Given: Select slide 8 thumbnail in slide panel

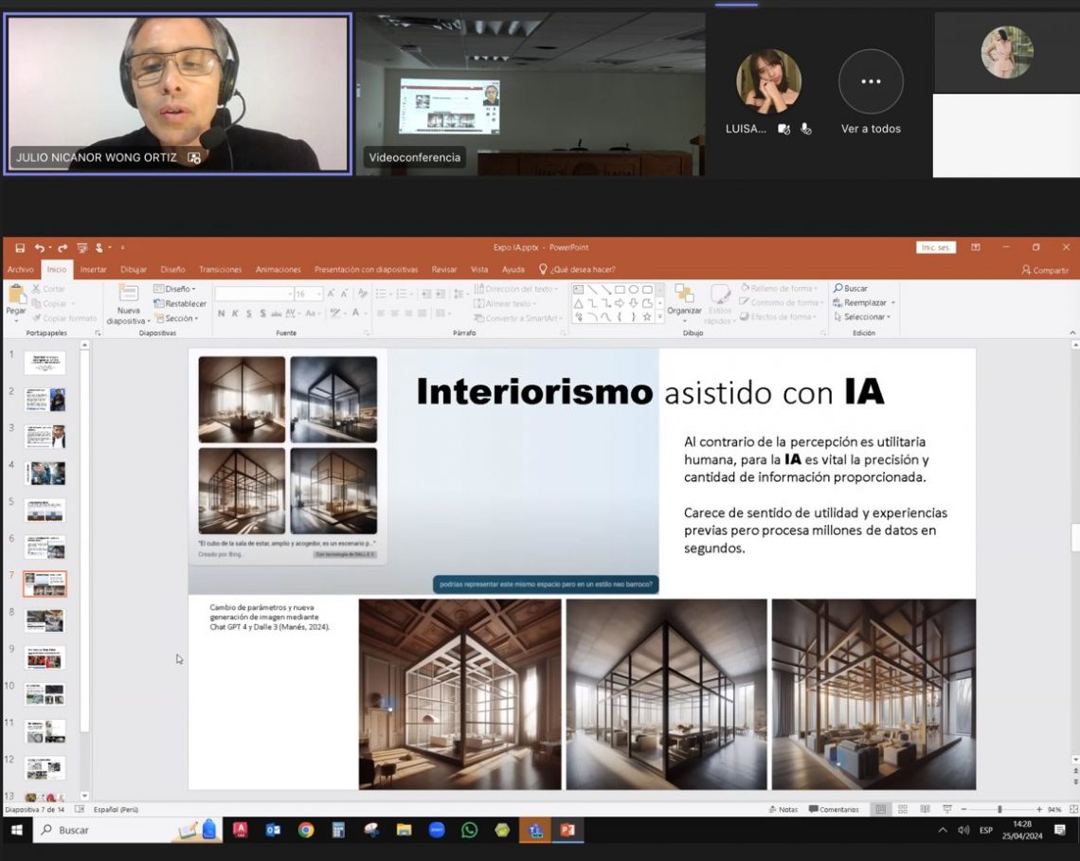Looking at the screenshot, I should 45,620.
